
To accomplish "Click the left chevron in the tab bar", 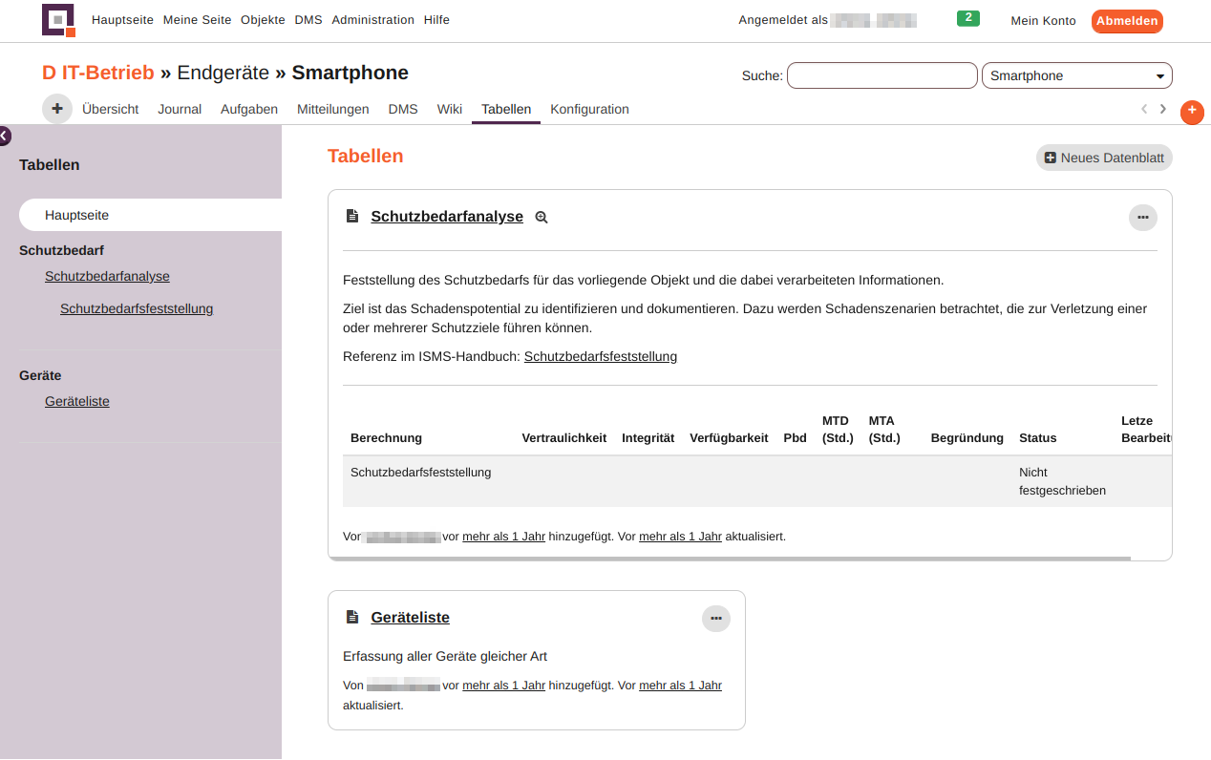I will (x=1144, y=109).
